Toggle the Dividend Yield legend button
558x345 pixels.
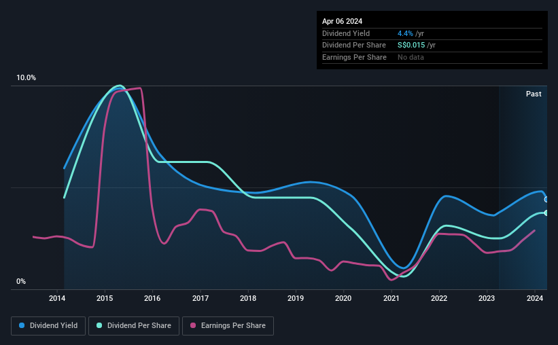pos(48,326)
